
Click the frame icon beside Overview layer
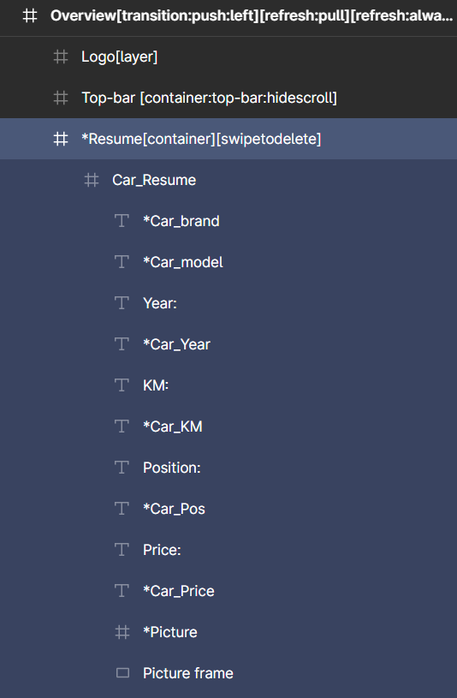click(30, 16)
